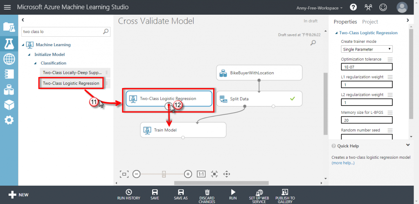Open Run History
The image size is (419, 204).
click(x=128, y=195)
